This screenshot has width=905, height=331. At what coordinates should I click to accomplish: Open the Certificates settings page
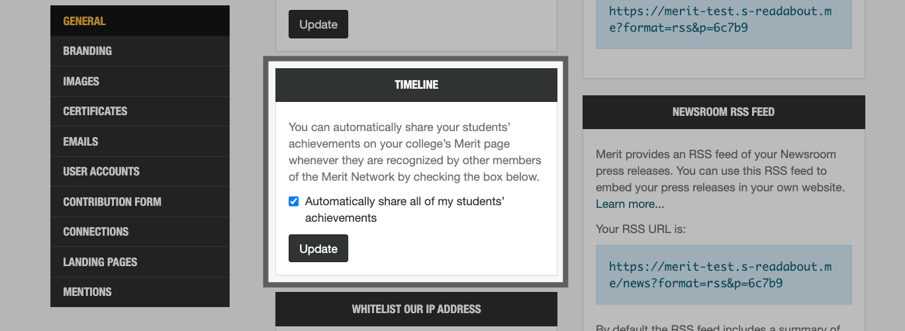95,111
